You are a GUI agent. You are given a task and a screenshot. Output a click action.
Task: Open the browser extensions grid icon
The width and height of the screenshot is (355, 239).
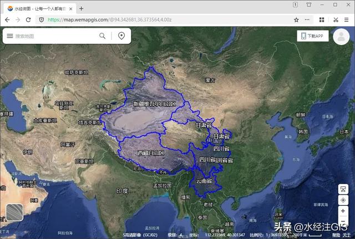tap(322, 20)
